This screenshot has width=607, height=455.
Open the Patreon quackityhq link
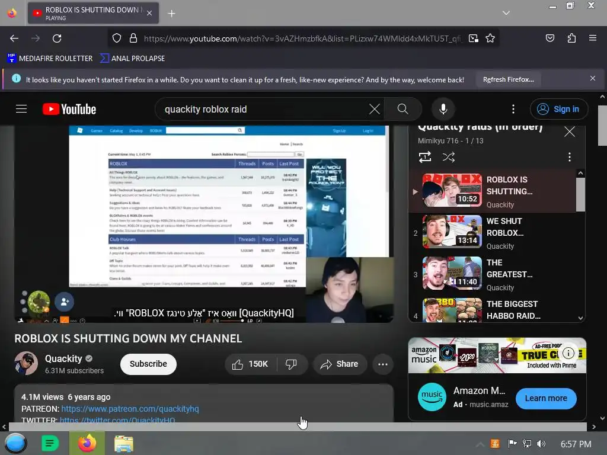tap(130, 409)
